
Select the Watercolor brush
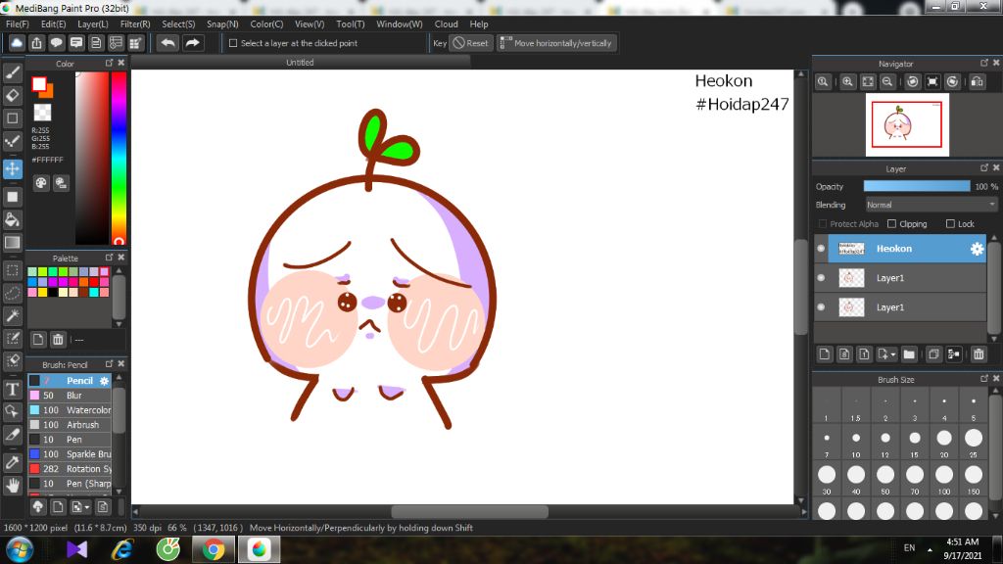(70, 410)
